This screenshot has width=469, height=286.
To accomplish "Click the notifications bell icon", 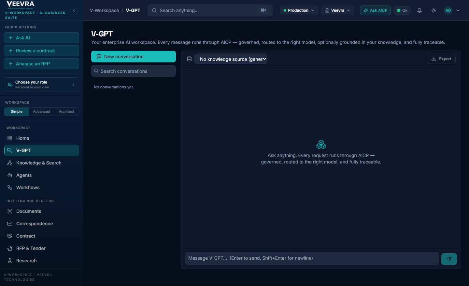I will point(419,10).
